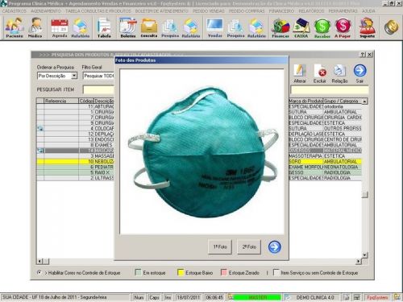
Task: Click the green Receber dollar icon
Action: (322, 27)
